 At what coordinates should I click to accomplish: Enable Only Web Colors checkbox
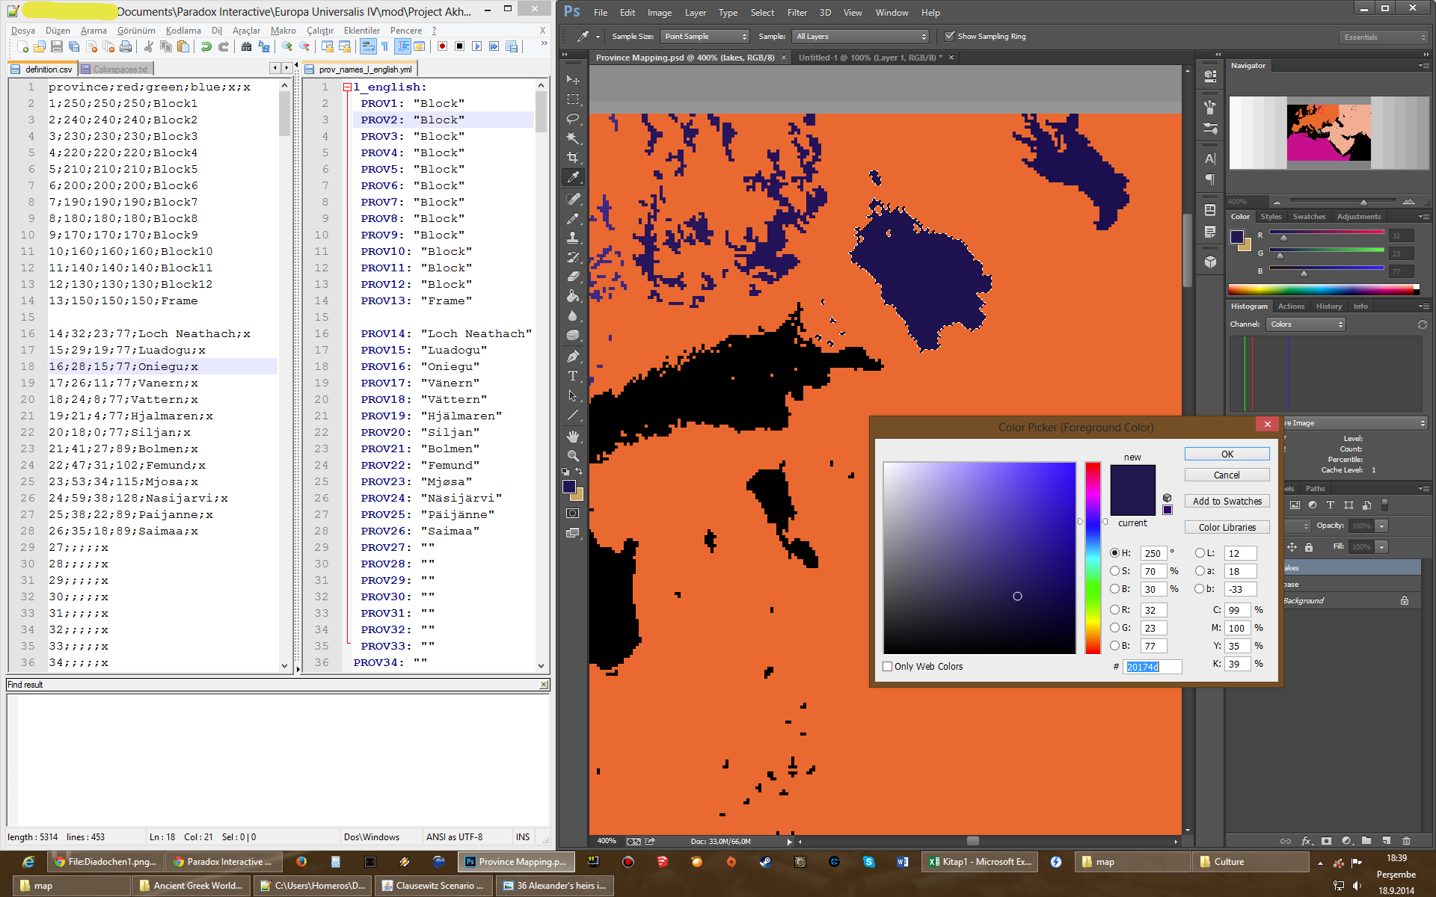tap(888, 666)
